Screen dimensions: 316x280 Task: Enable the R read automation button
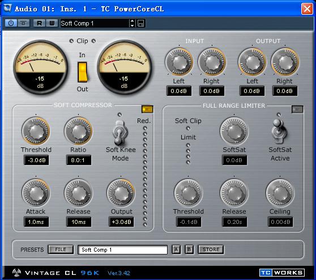click(x=39, y=23)
